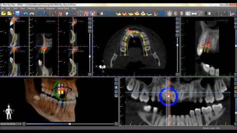The image size is (237, 133).
Task: Undo the last action
Action: pos(26,14)
